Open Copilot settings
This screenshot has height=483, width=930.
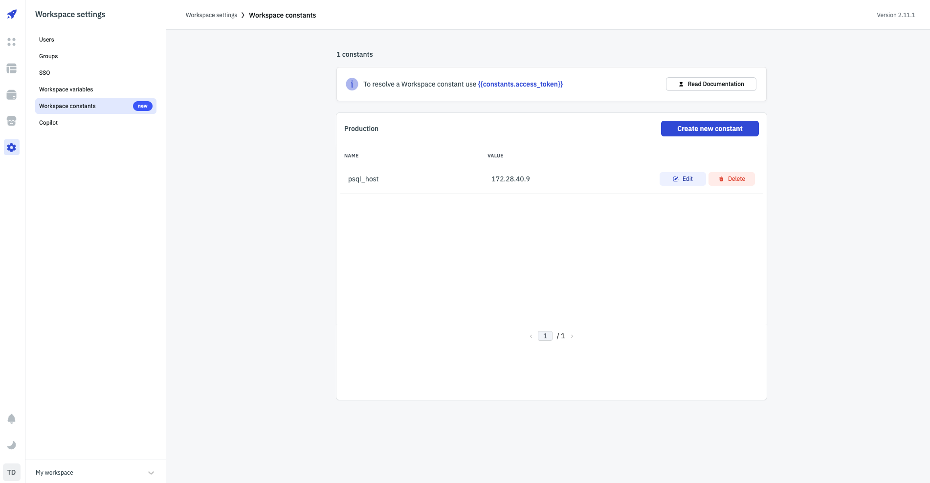[x=48, y=123]
